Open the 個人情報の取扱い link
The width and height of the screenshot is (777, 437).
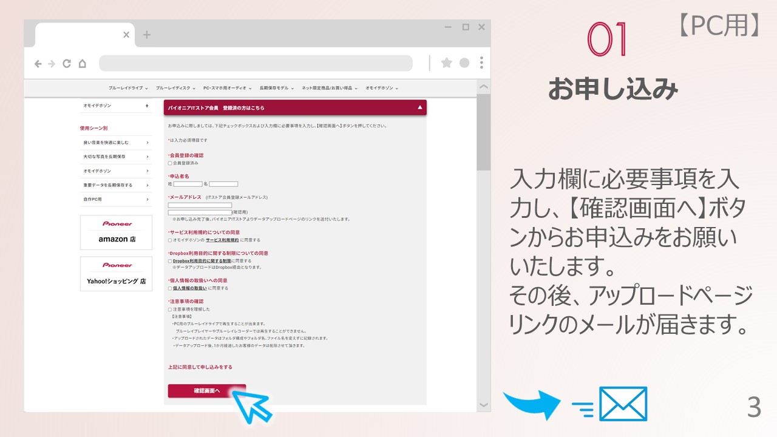(x=189, y=288)
